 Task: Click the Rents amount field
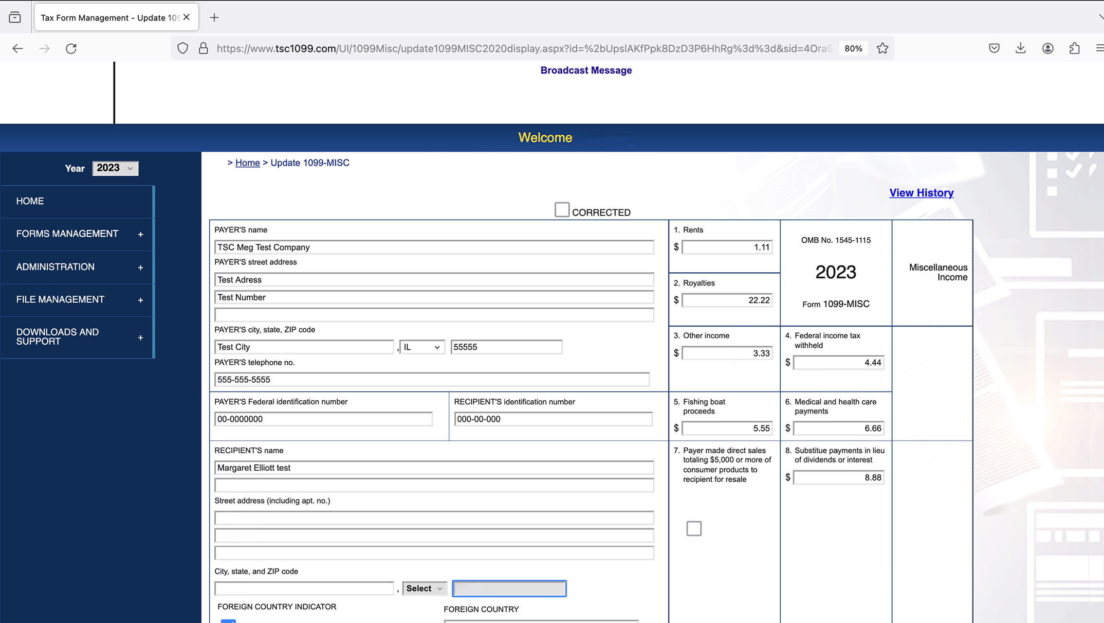(727, 247)
